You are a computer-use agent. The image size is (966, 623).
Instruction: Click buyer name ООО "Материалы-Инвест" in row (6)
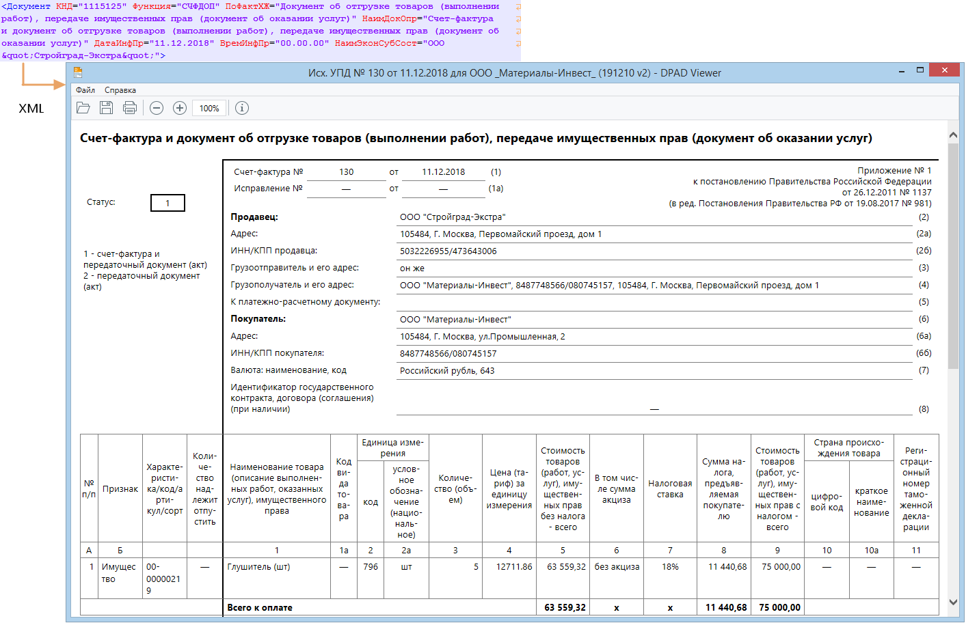tap(455, 320)
